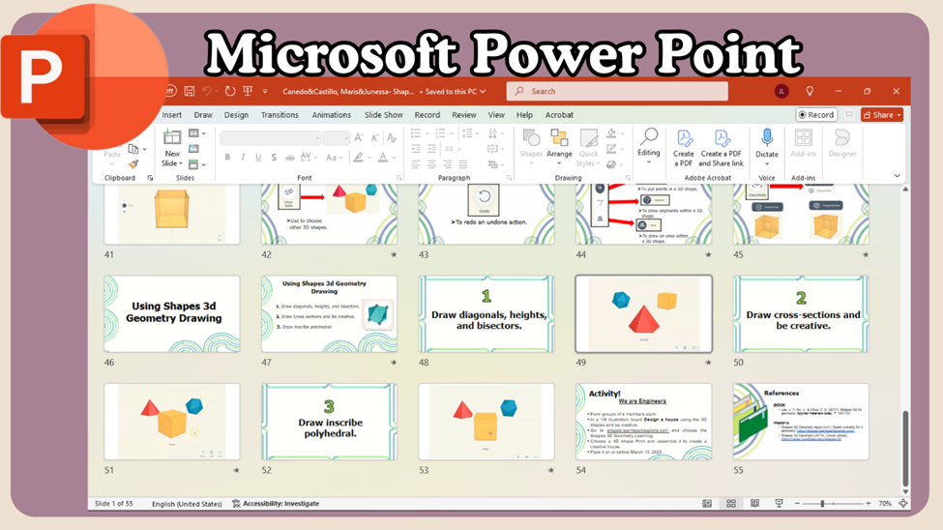The width and height of the screenshot is (943, 530).
Task: Click the lightbulb icon in the title bar
Action: (x=810, y=92)
